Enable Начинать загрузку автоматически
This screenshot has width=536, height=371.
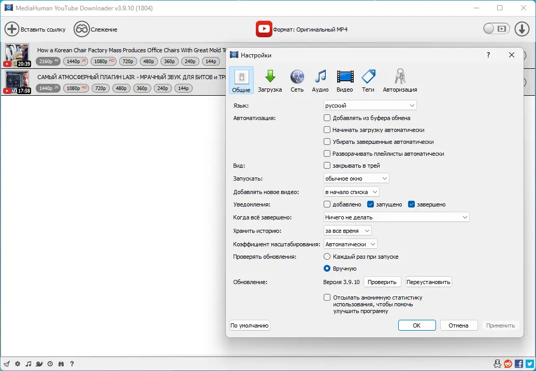327,130
